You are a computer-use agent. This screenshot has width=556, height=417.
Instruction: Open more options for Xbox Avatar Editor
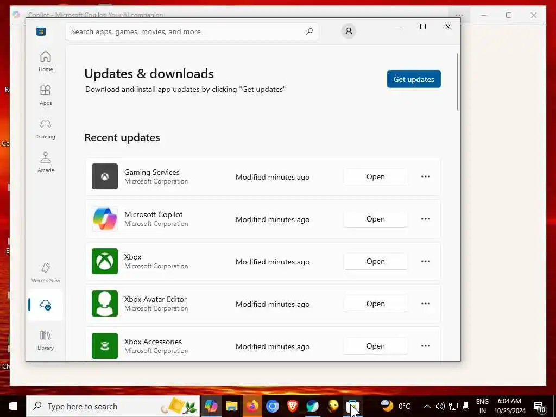point(426,304)
